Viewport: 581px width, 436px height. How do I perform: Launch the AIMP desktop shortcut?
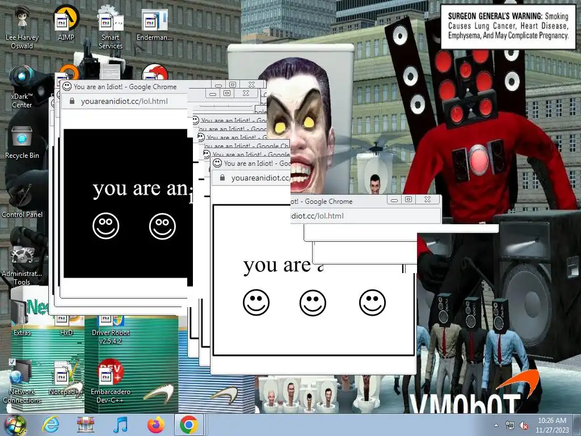click(x=66, y=22)
